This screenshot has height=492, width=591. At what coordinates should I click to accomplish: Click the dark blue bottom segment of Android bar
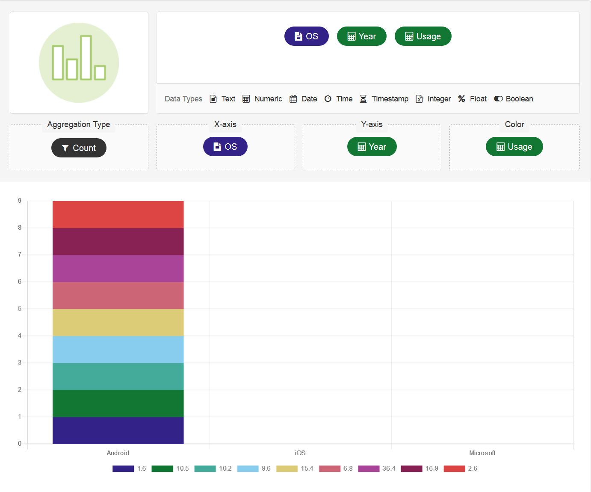click(x=118, y=430)
